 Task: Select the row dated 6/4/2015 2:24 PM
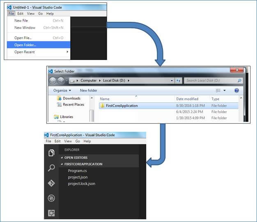(x=169, y=112)
